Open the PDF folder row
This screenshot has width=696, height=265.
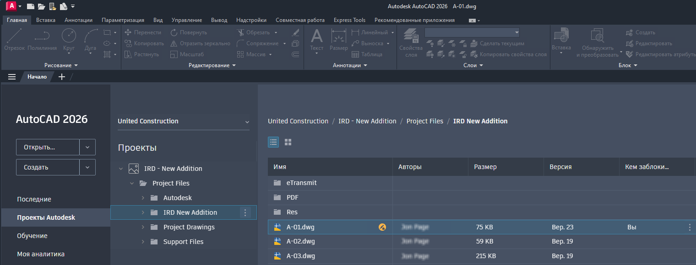tap(482, 198)
